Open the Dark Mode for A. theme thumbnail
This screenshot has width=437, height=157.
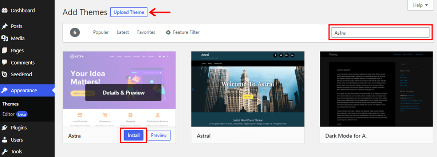[x=376, y=89]
